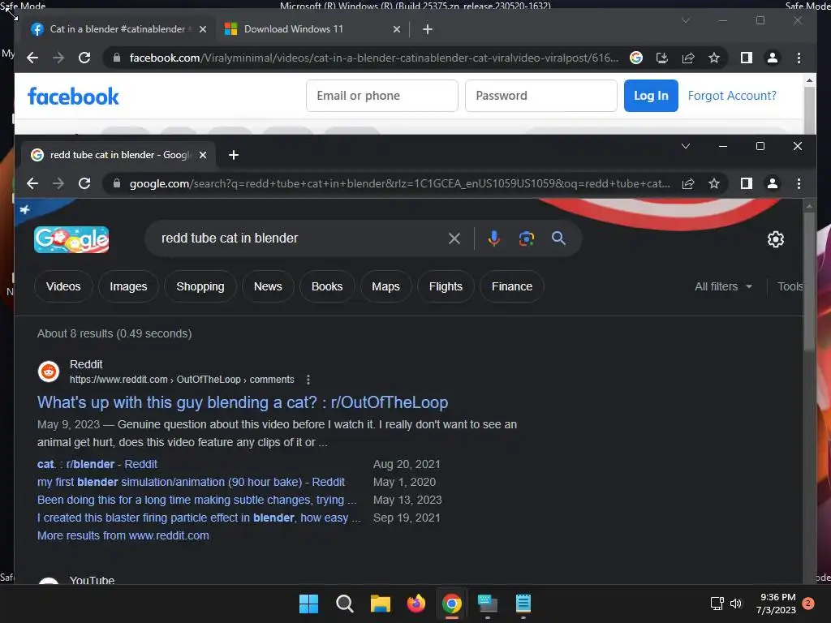Open What's up with this guy result

(x=243, y=402)
